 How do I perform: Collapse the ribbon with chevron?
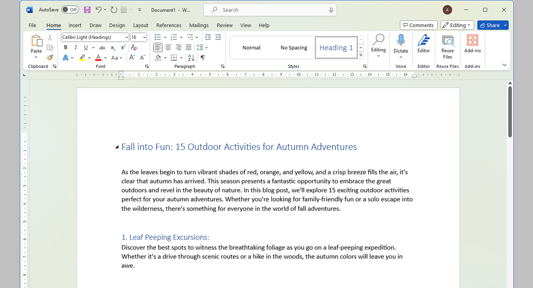[504, 65]
